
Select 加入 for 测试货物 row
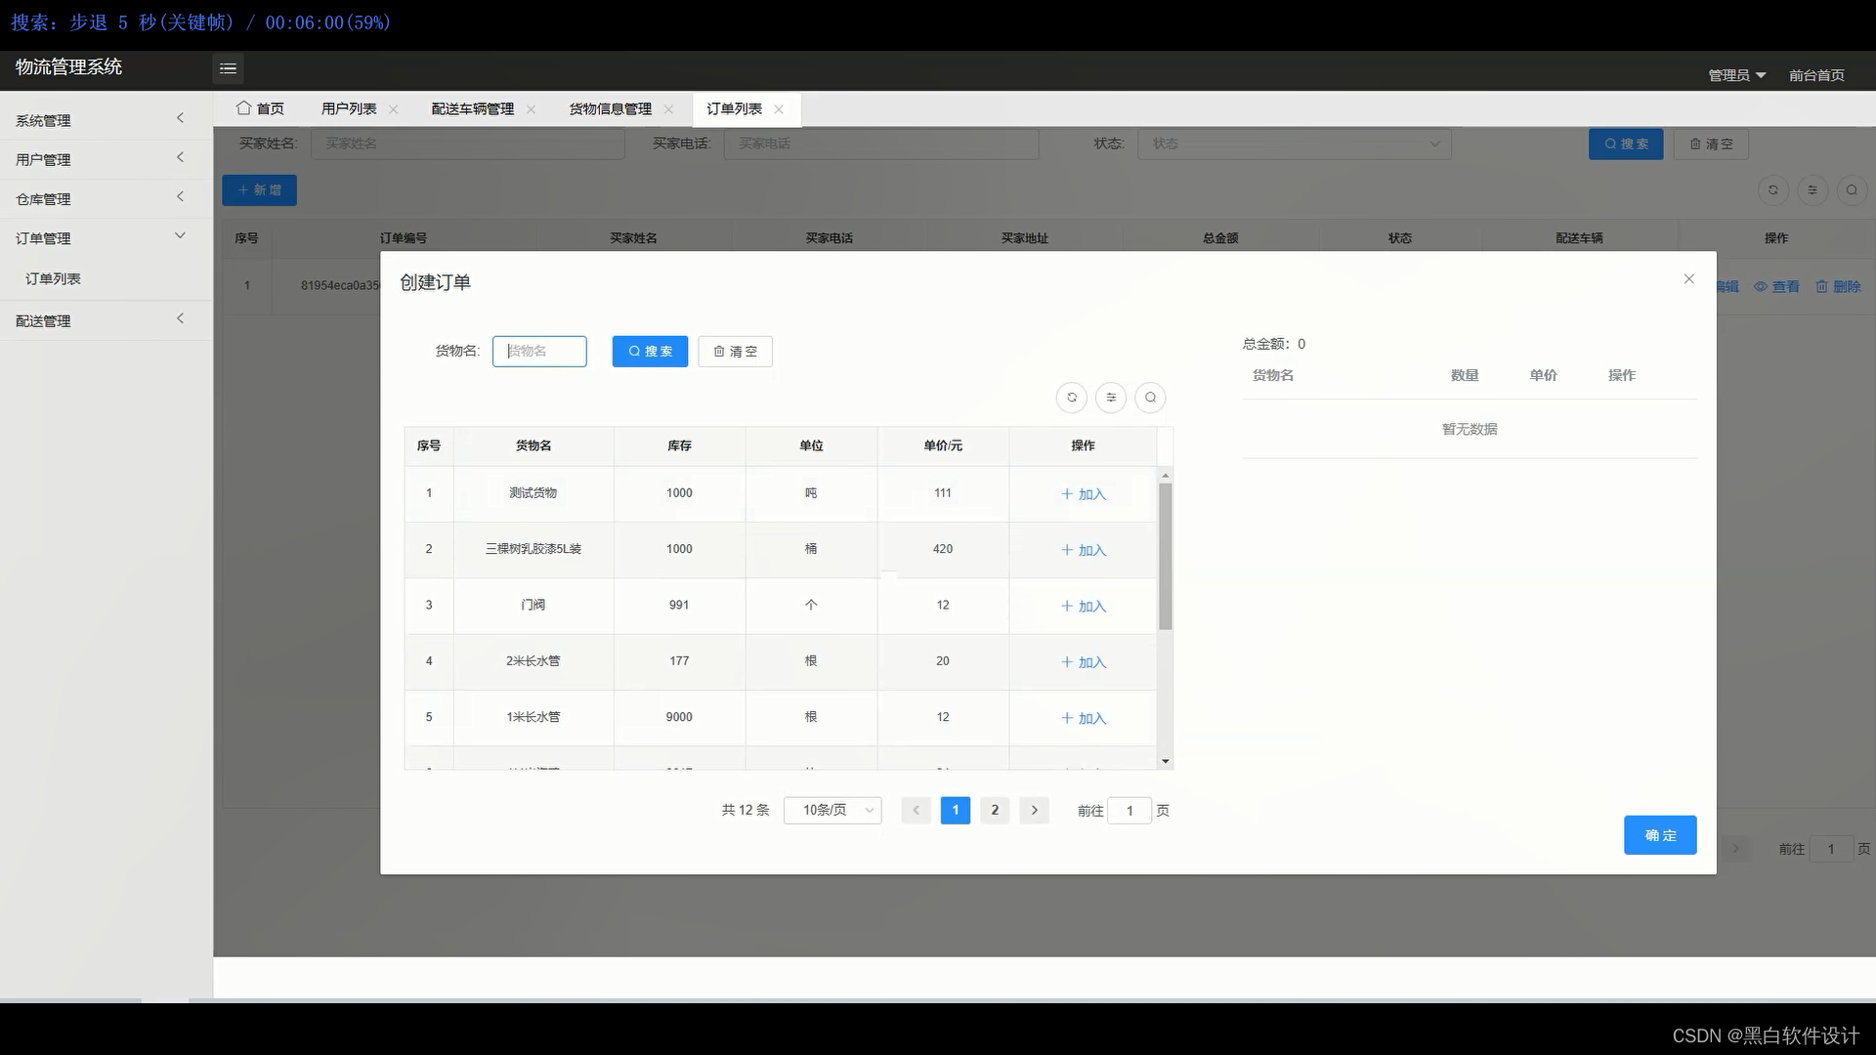coord(1082,494)
